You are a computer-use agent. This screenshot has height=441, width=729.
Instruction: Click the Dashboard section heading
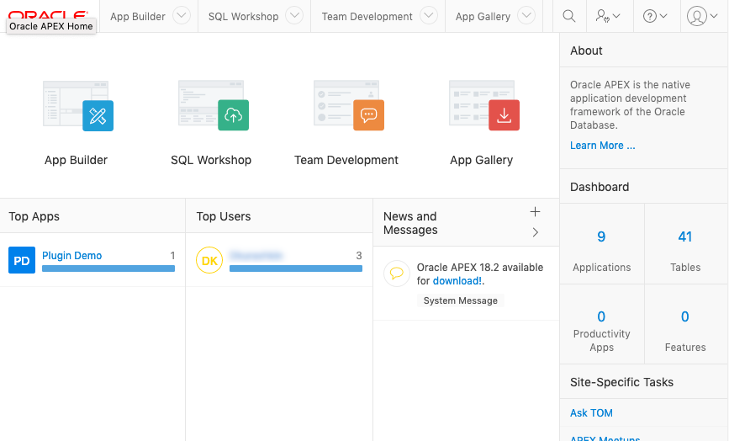point(600,187)
